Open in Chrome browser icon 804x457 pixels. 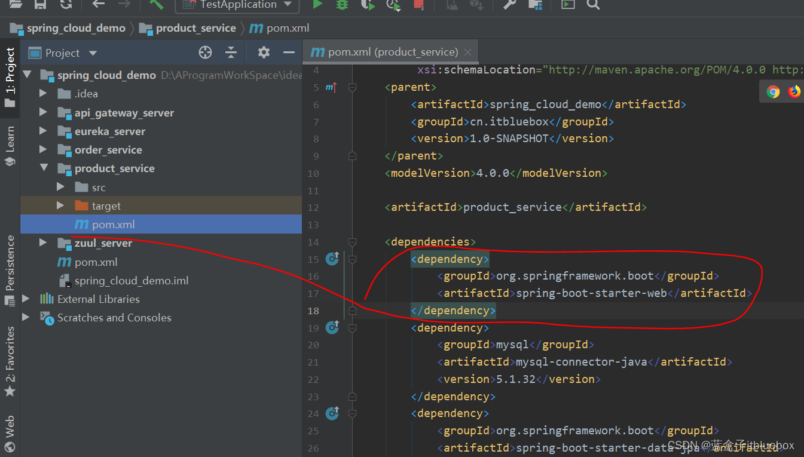click(x=774, y=92)
